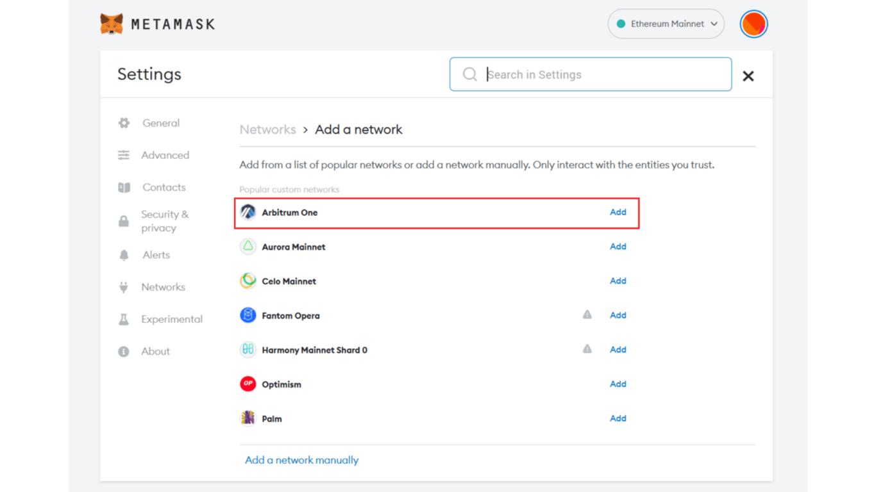Open the account avatar menu
Screen dimensions: 876x492
click(754, 24)
